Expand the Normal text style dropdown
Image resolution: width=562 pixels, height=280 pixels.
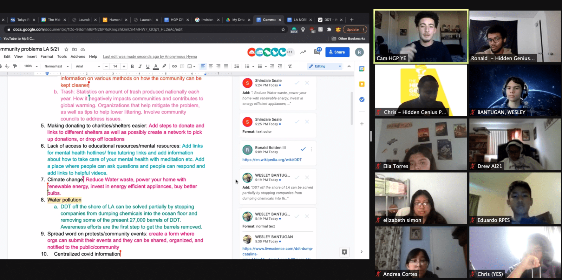(x=56, y=66)
